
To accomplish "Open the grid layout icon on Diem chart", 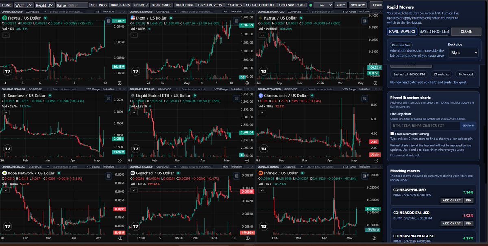I will pyautogui.click(x=236, y=21).
